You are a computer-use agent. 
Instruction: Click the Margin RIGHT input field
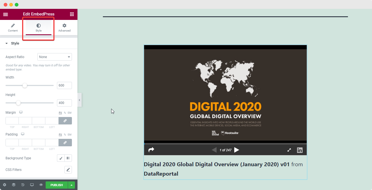(x=25, y=121)
